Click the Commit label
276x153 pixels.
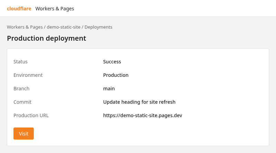[x=22, y=102]
